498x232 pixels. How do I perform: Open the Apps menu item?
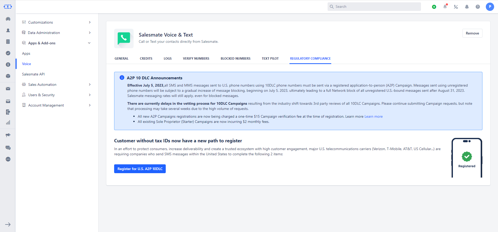pyautogui.click(x=26, y=53)
